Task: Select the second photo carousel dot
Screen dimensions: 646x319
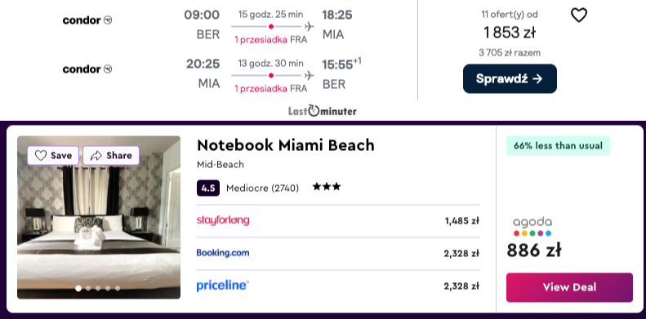Action: (x=88, y=288)
